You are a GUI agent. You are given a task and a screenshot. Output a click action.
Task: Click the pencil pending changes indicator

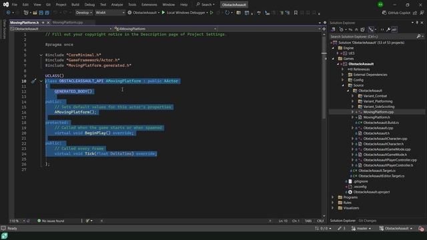pos(342,229)
